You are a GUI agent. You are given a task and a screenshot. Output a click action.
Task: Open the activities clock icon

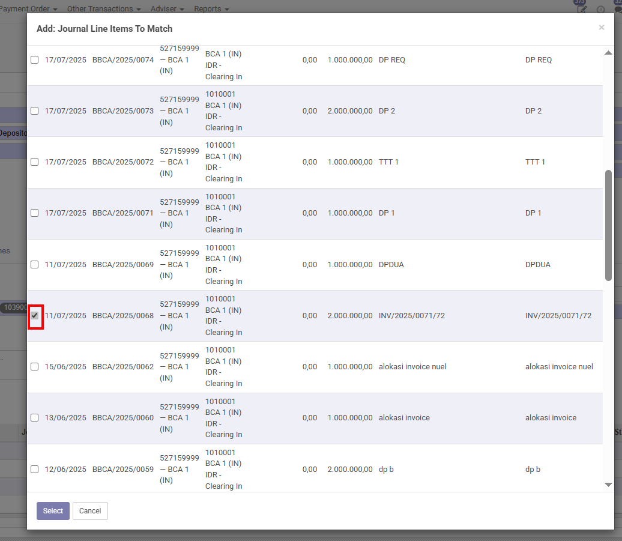pyautogui.click(x=600, y=10)
